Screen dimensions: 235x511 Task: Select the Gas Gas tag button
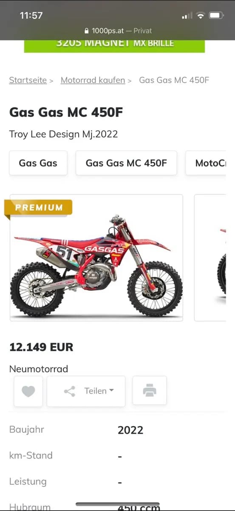[x=38, y=163]
